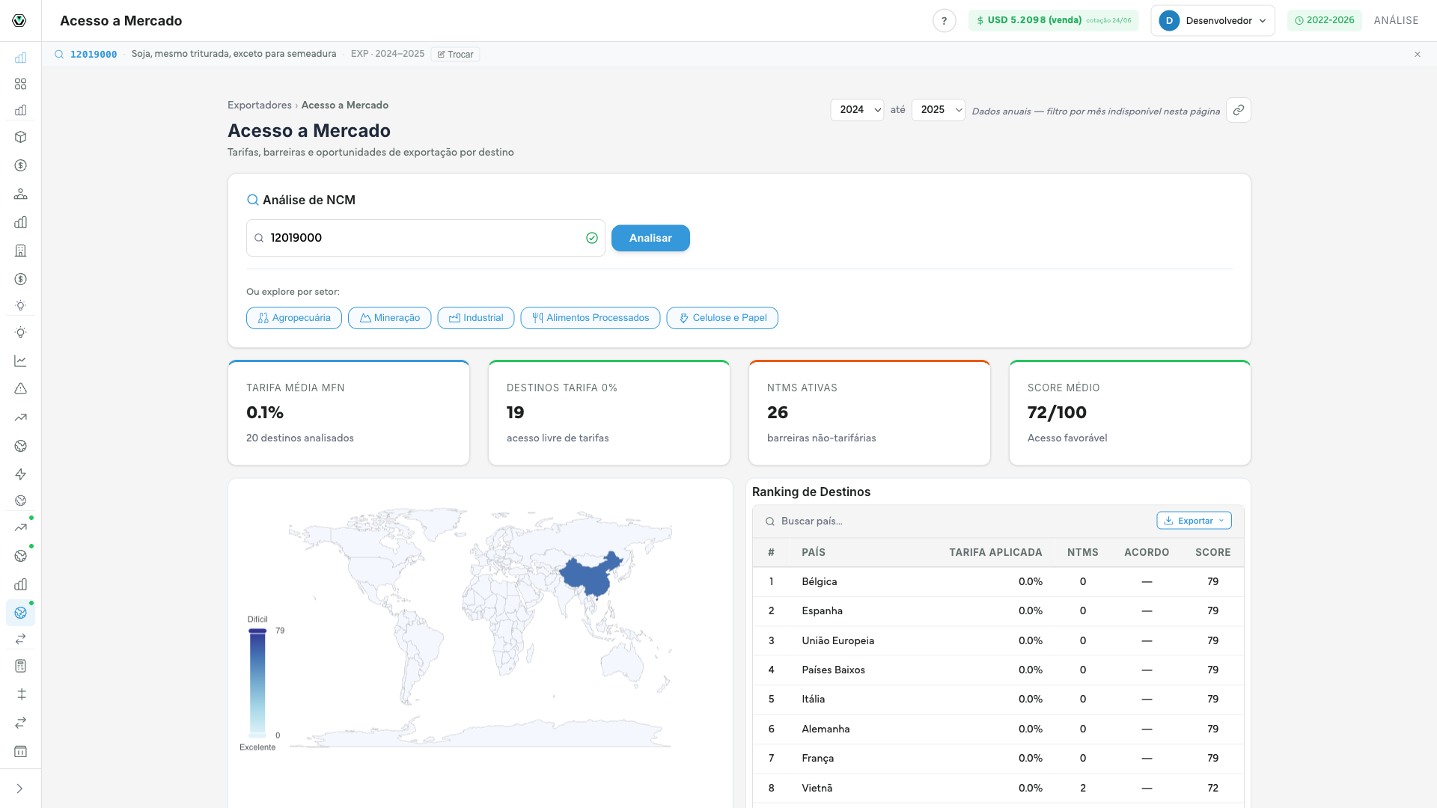Open the four-squares dashboard sidebar icon

[x=21, y=84]
